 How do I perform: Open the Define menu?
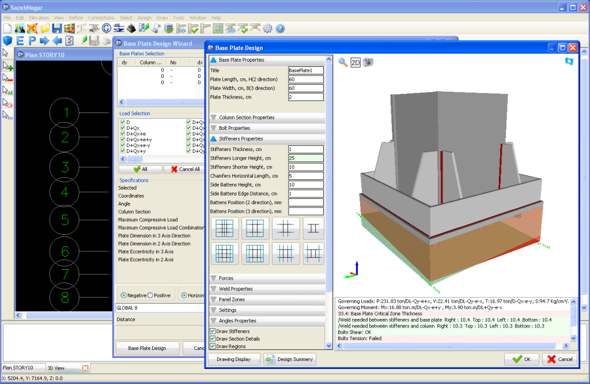[x=75, y=18]
